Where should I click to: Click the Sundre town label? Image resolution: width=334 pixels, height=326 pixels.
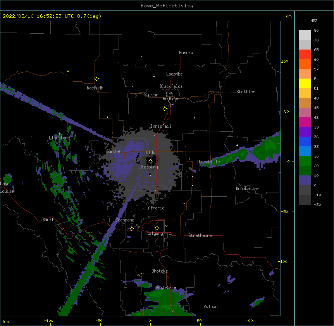[x=113, y=151]
